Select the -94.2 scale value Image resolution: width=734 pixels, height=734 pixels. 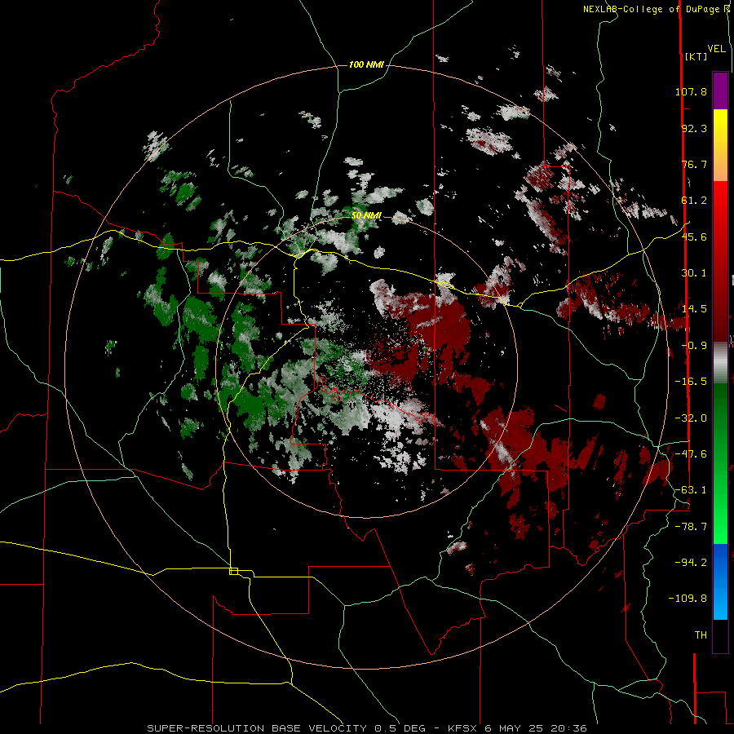[691, 563]
